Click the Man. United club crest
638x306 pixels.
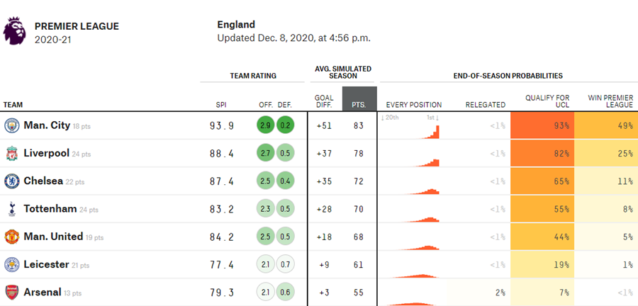point(12,237)
